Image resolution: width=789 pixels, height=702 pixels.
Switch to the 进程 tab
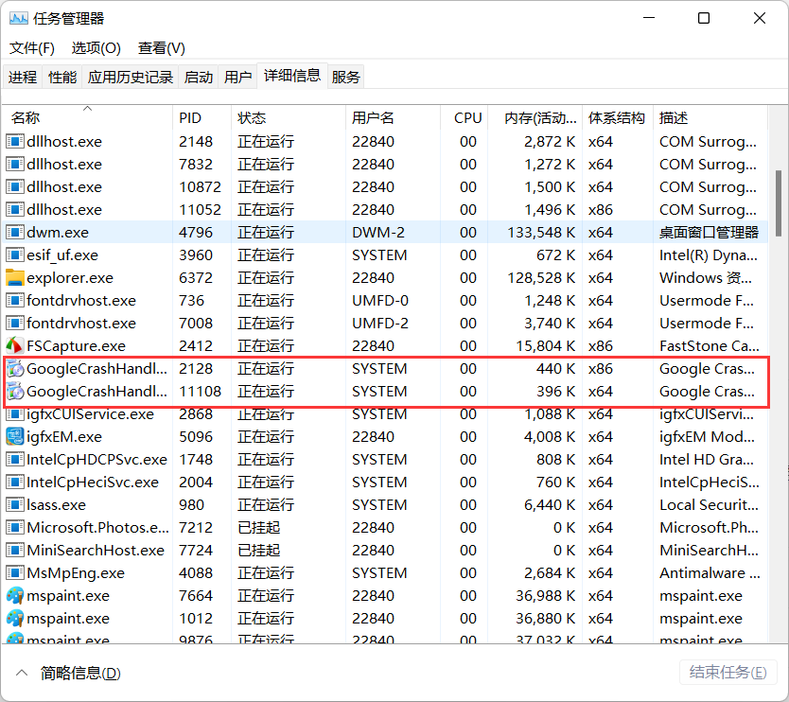(23, 77)
